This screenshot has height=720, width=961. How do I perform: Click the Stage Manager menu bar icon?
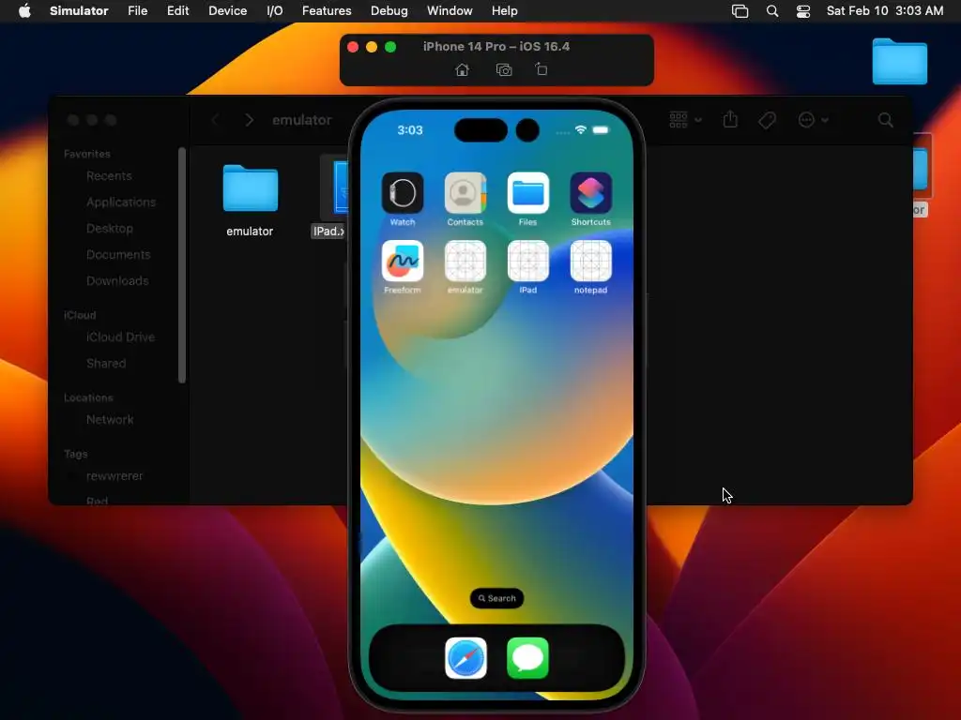[740, 11]
